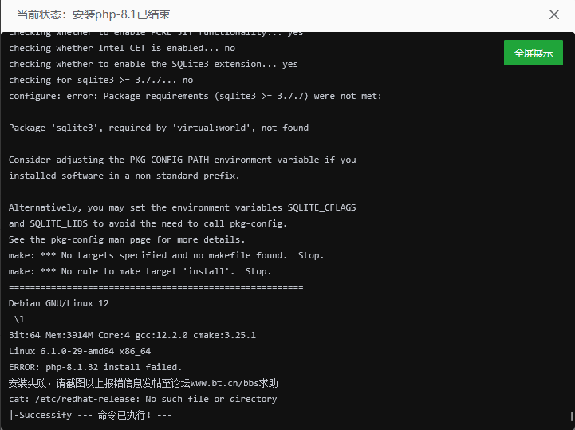Click the '=====' separator line in the log
Image resolution: width=575 pixels, height=430 pixels.
click(x=156, y=287)
